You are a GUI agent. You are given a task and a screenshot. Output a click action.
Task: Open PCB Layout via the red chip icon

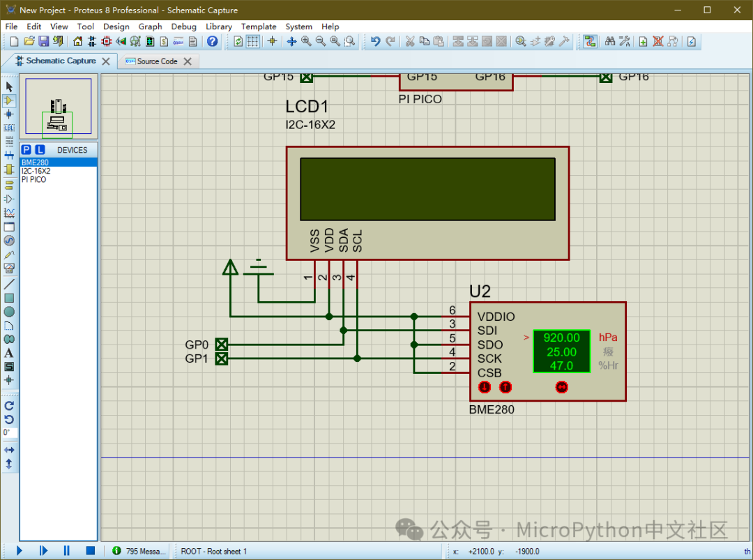point(107,42)
